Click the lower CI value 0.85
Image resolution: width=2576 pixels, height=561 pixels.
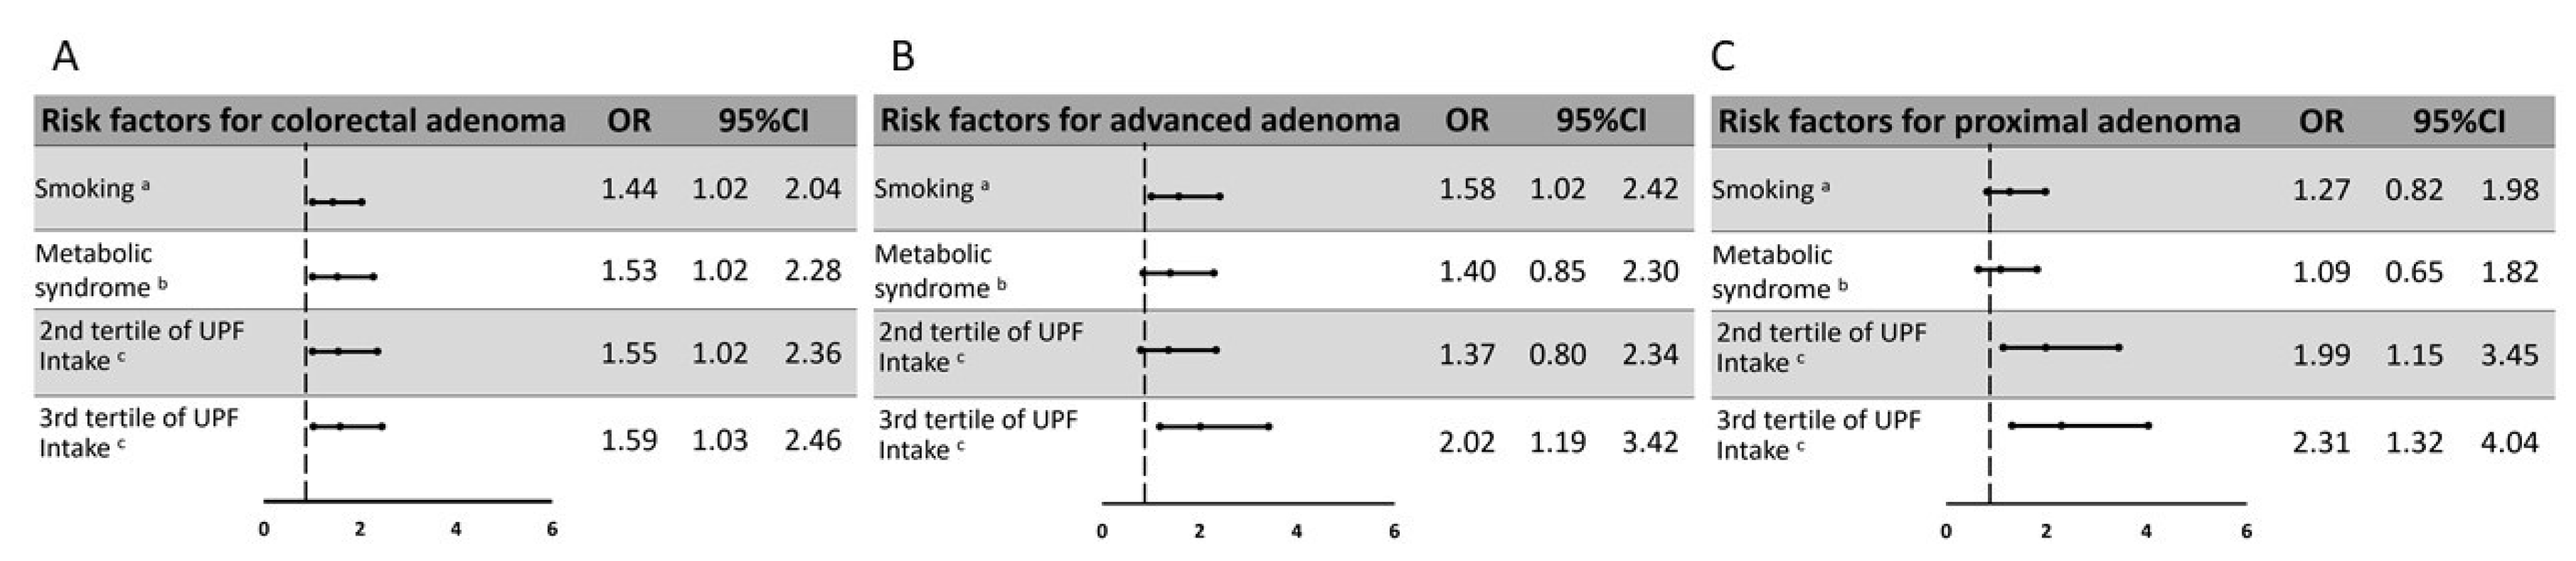tap(1557, 271)
